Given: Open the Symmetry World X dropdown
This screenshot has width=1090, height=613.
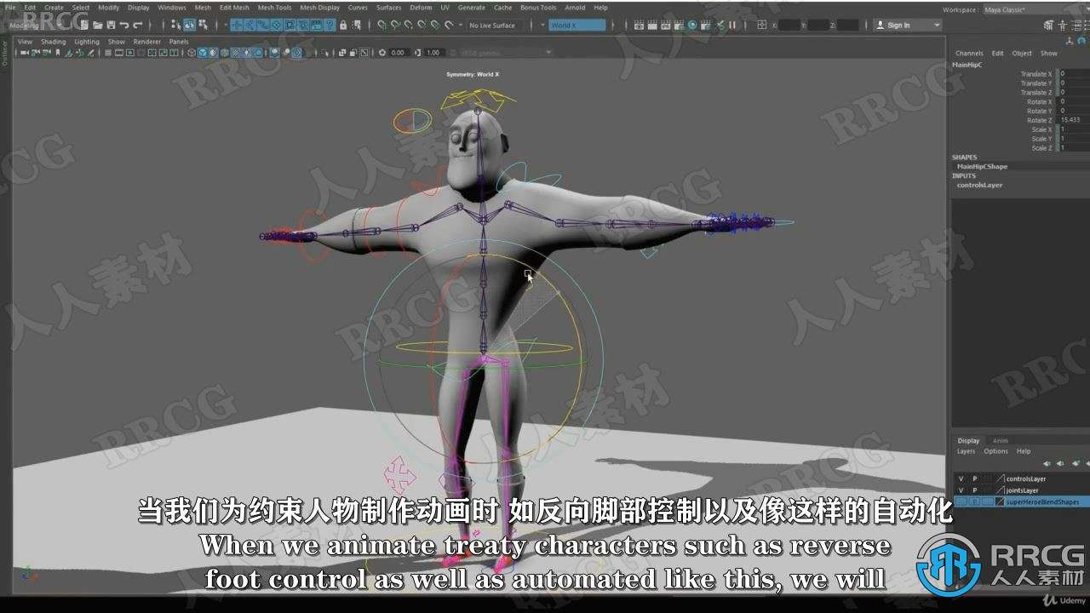Looking at the screenshot, I should (577, 25).
